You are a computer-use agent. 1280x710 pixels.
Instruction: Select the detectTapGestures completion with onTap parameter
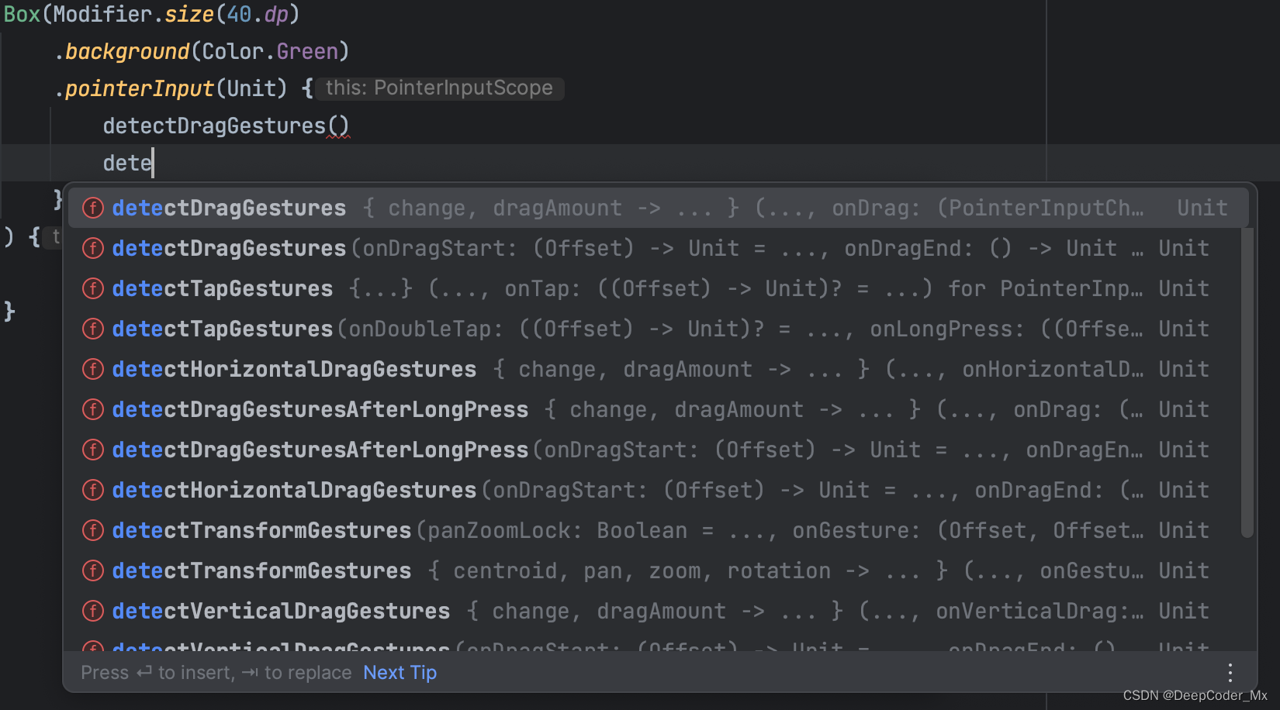point(222,288)
